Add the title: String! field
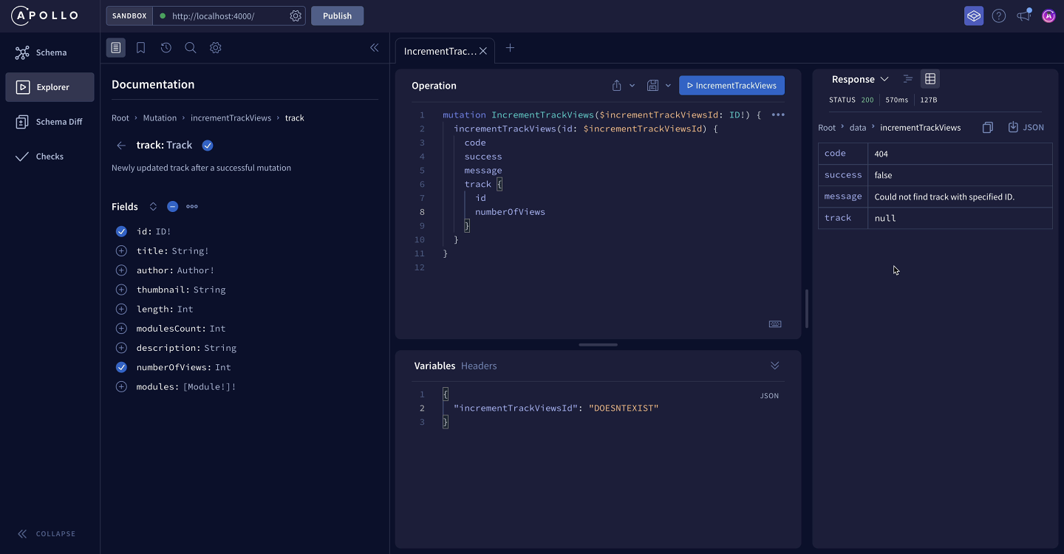This screenshot has height=554, width=1064. tap(121, 251)
